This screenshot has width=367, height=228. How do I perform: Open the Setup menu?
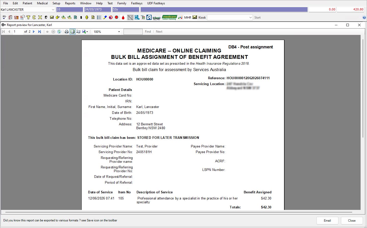(56, 3)
